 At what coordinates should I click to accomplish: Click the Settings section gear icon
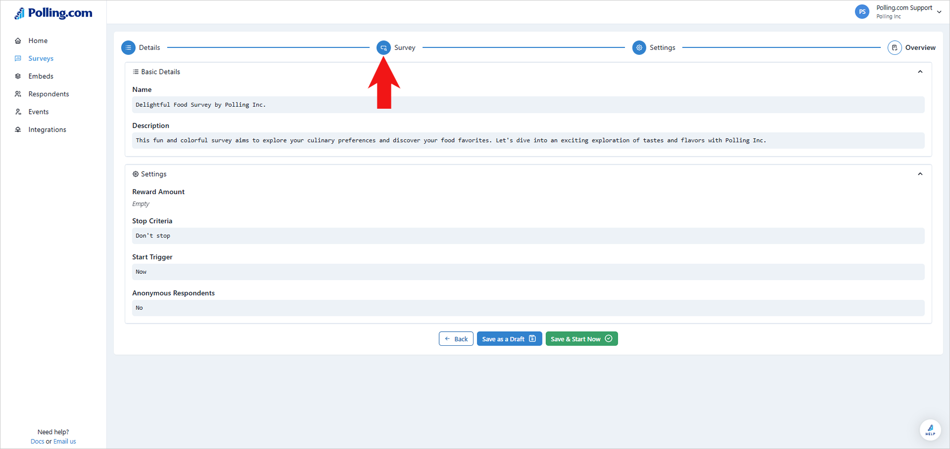(135, 174)
